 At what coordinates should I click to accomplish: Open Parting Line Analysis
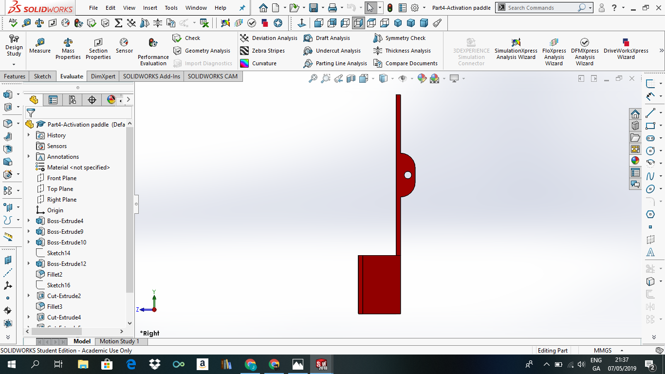[x=335, y=63]
